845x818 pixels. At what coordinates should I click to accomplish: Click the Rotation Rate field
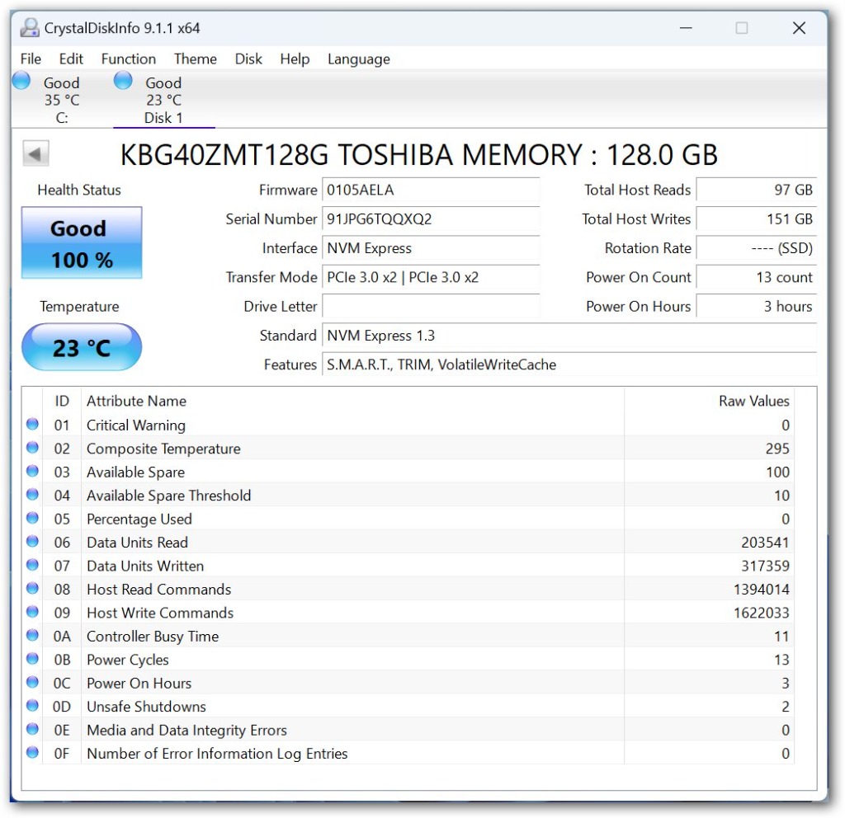(x=757, y=248)
